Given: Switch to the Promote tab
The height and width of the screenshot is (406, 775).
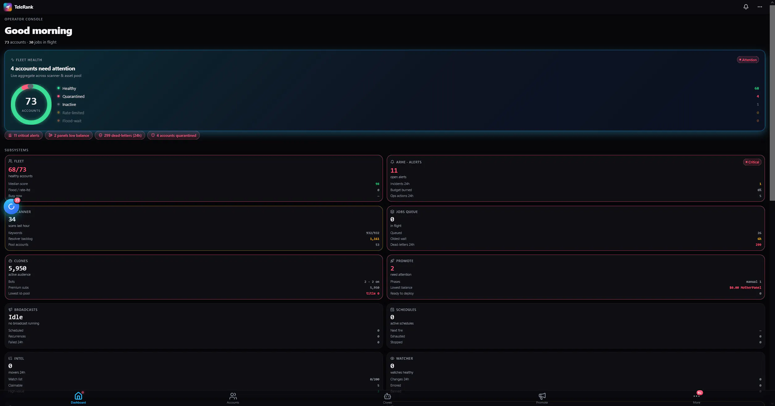Looking at the screenshot, I should (x=542, y=398).
